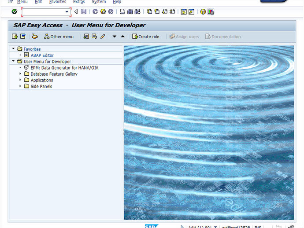Move favorite up with the up arrow

pos(123,37)
